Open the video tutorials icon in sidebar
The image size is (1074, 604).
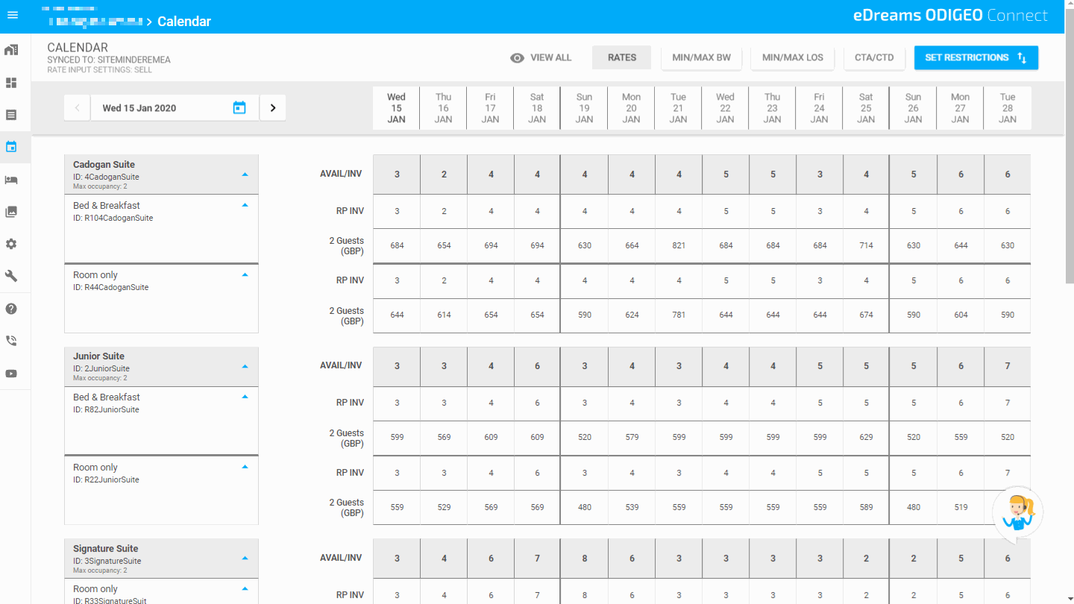coord(11,374)
